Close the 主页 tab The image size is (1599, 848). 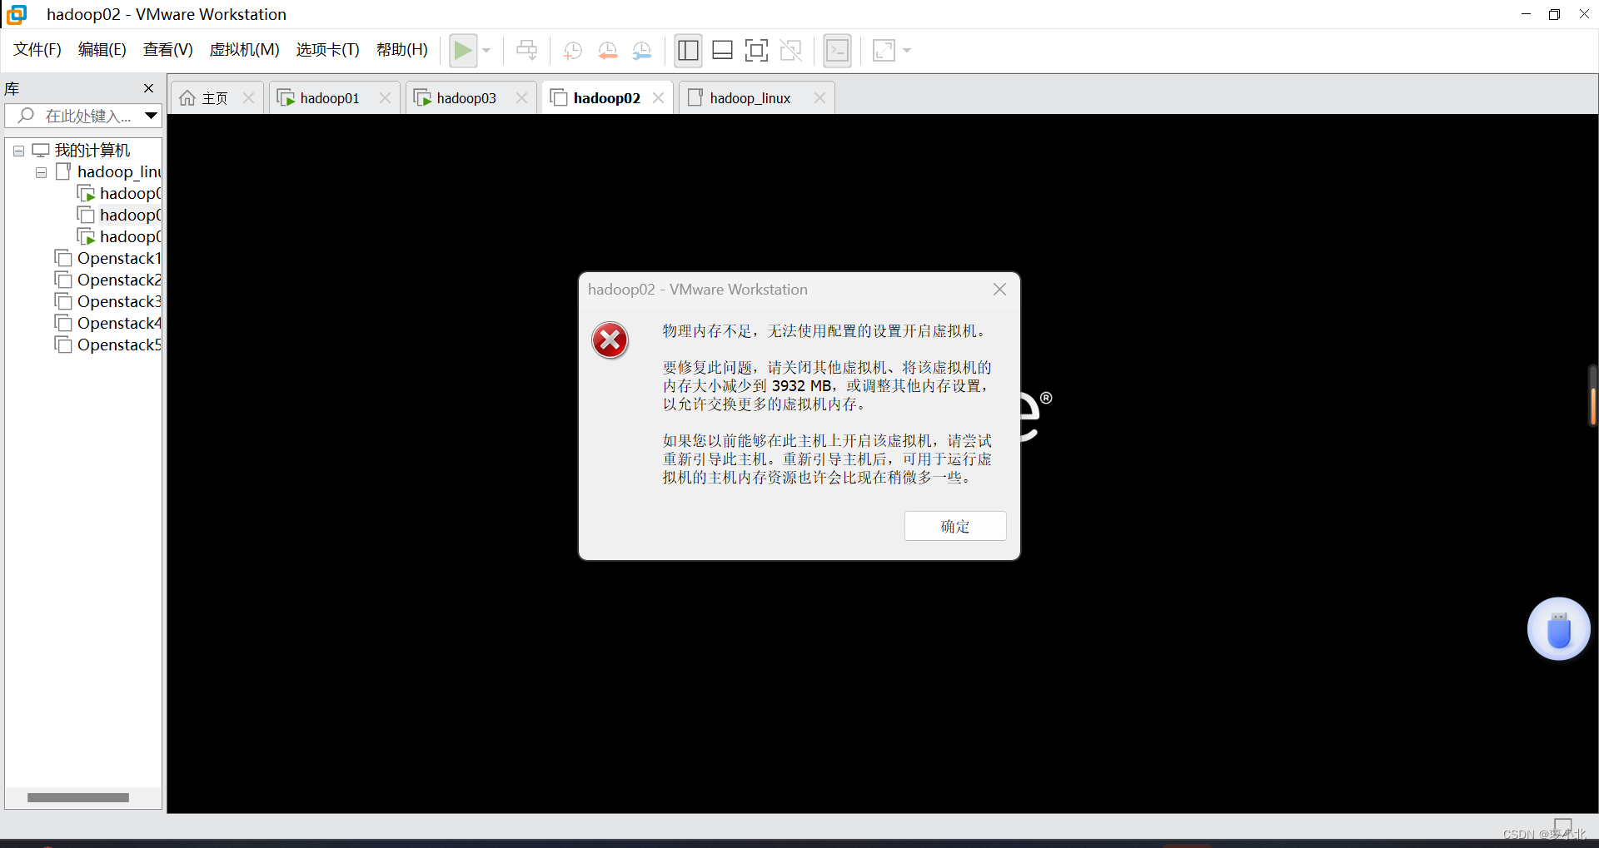tap(248, 98)
